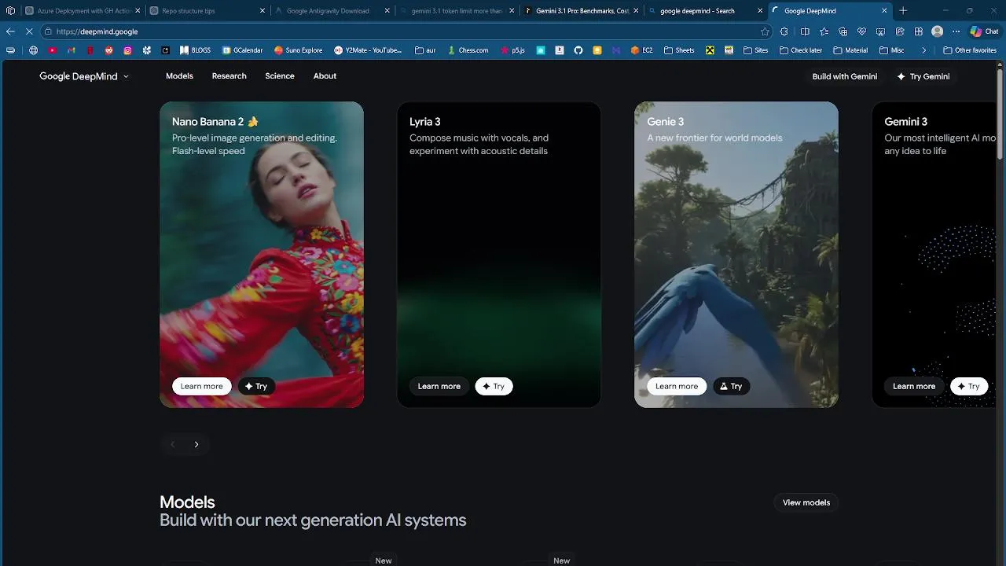Click the Try Gemini button
Image resolution: width=1006 pixels, height=566 pixels.
[x=923, y=76]
